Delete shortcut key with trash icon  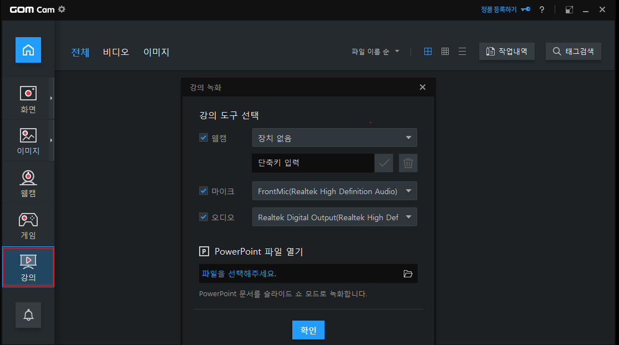coord(408,163)
